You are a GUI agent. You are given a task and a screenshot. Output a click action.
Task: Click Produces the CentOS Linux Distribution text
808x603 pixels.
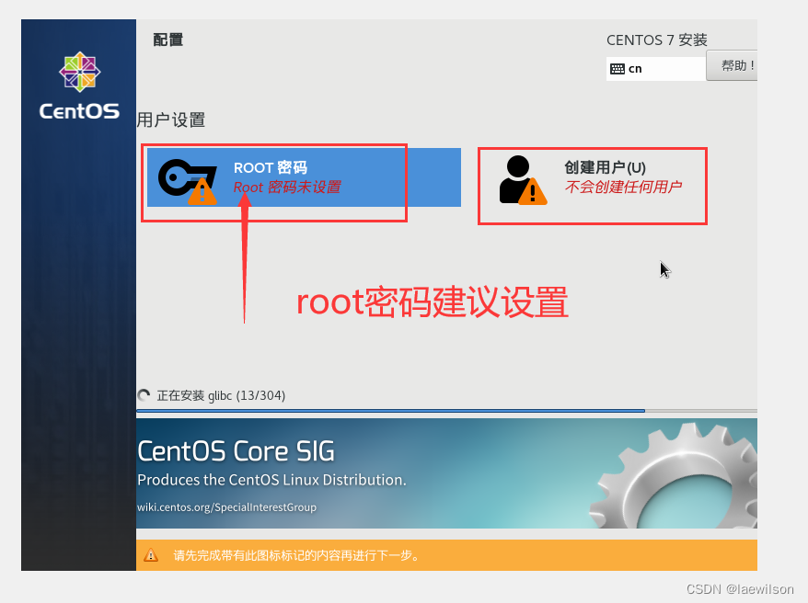pos(271,480)
